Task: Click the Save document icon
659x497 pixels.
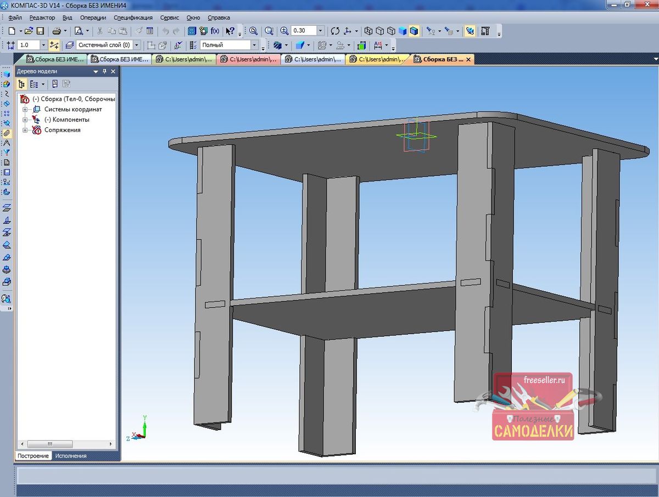Action: click(x=40, y=31)
